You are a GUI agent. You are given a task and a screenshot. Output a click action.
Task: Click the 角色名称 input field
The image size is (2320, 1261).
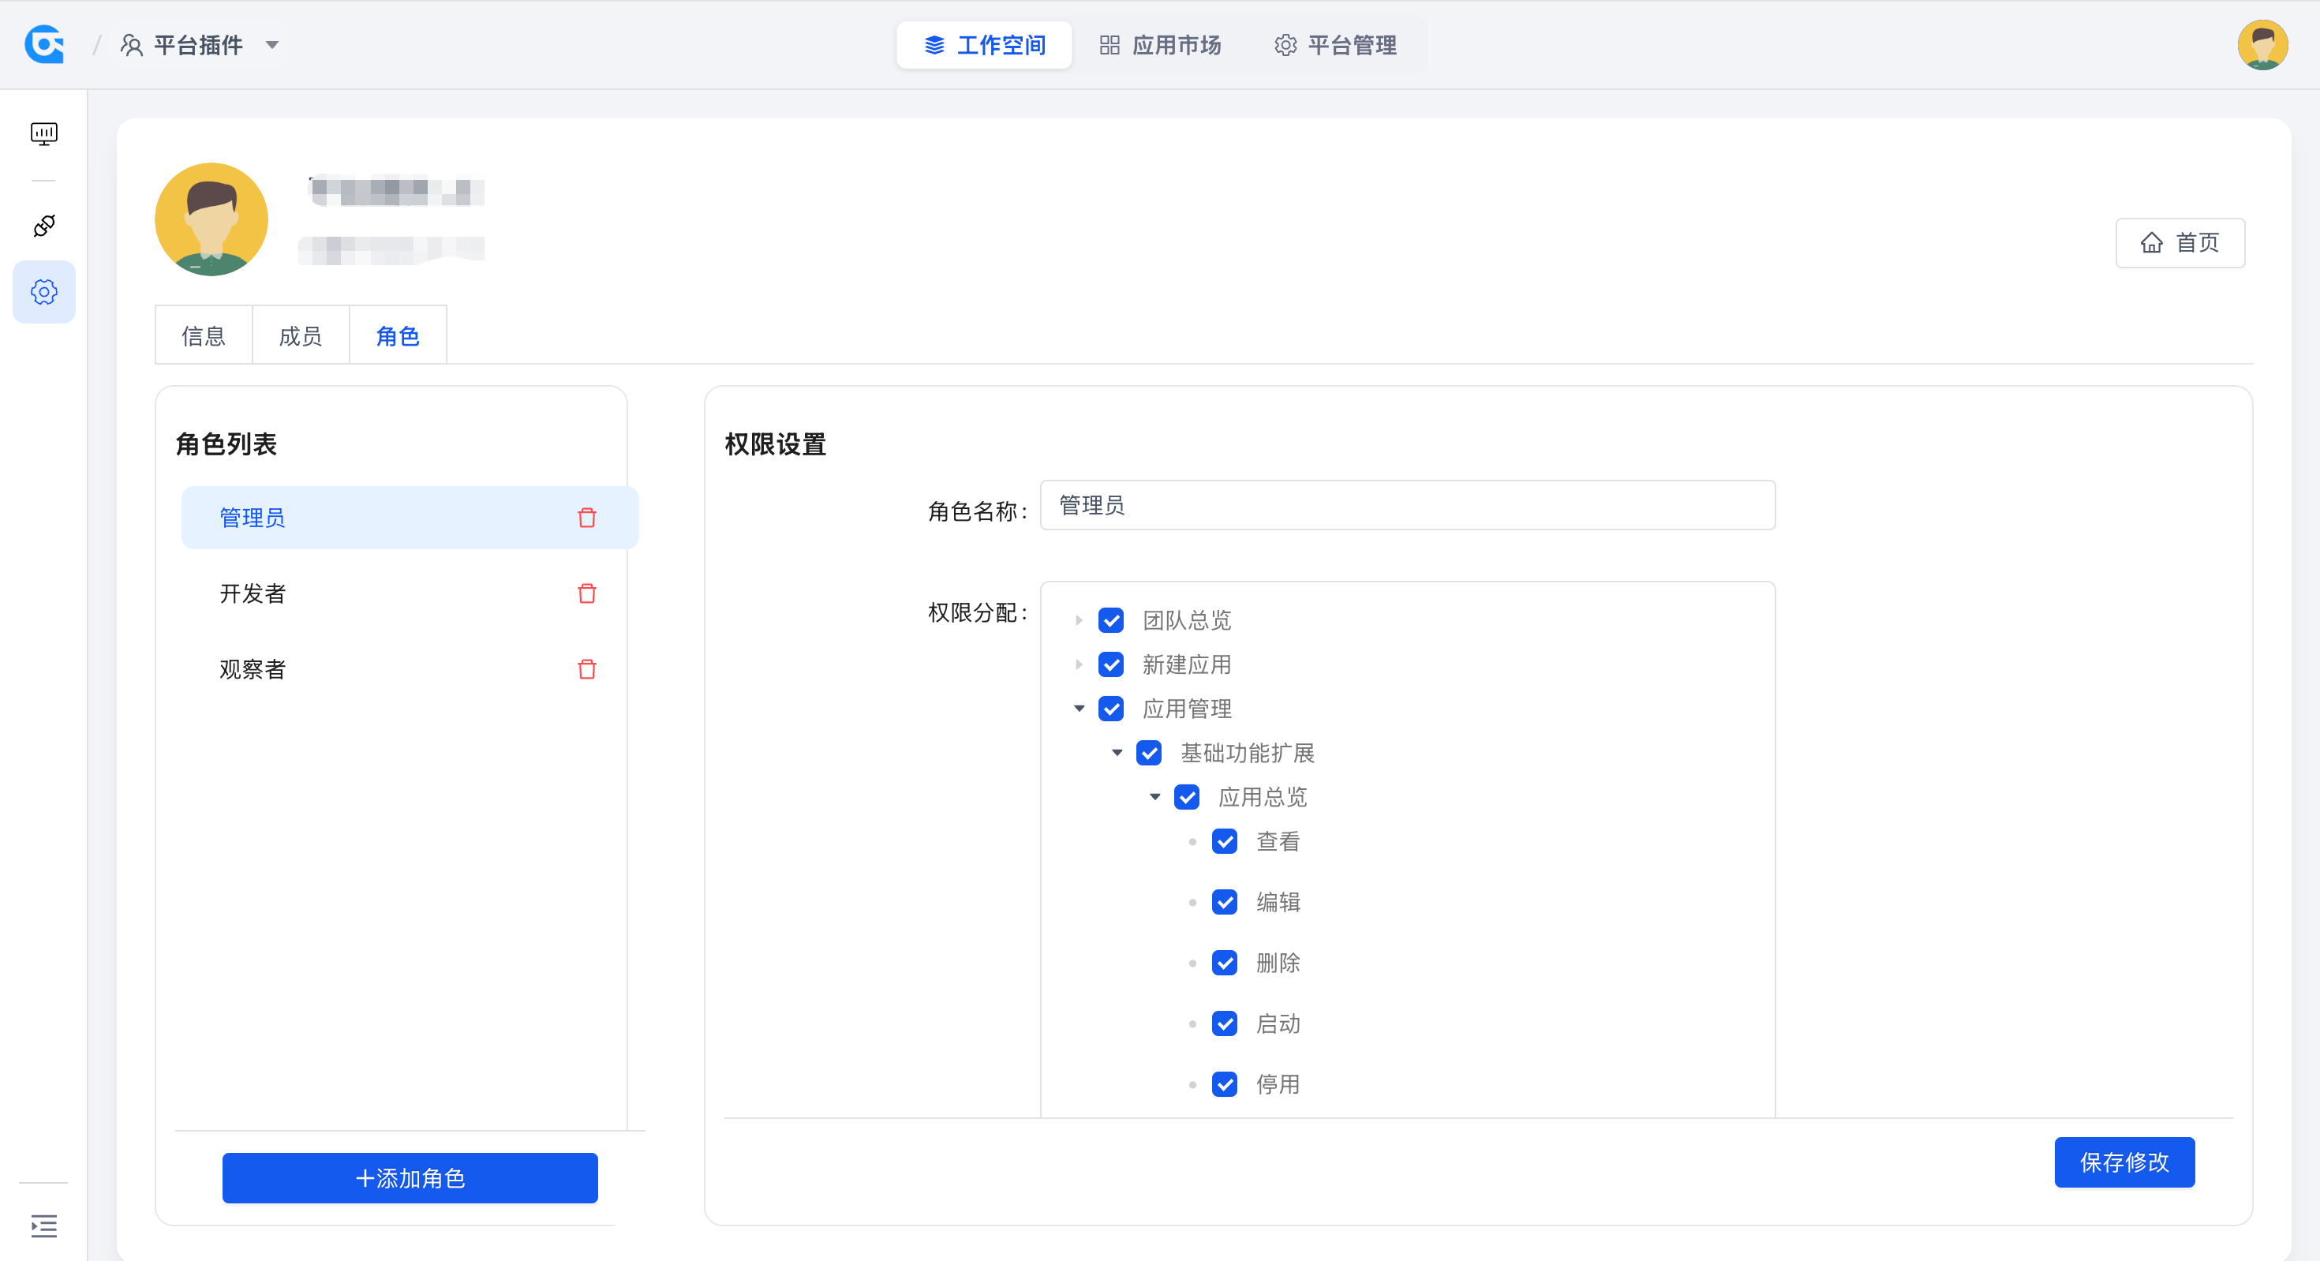(x=1407, y=505)
